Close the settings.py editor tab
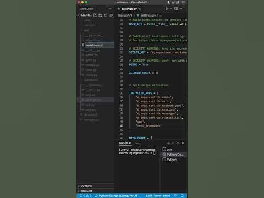 140,9
